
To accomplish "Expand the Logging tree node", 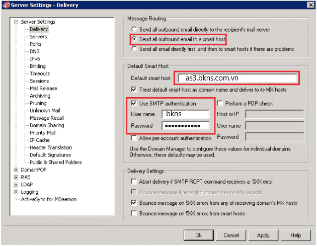I will coord(16,192).
